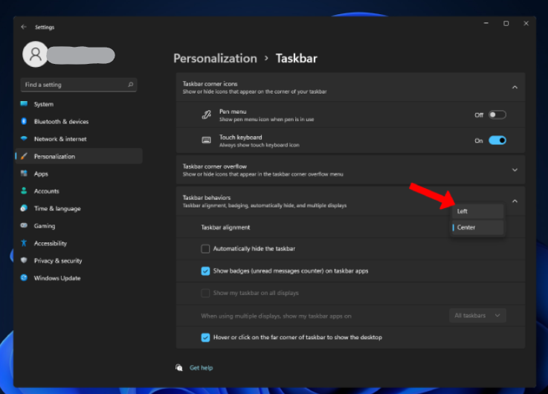This screenshot has width=548, height=394.
Task: Click the Touch keyboard icon
Action: pyautogui.click(x=207, y=141)
